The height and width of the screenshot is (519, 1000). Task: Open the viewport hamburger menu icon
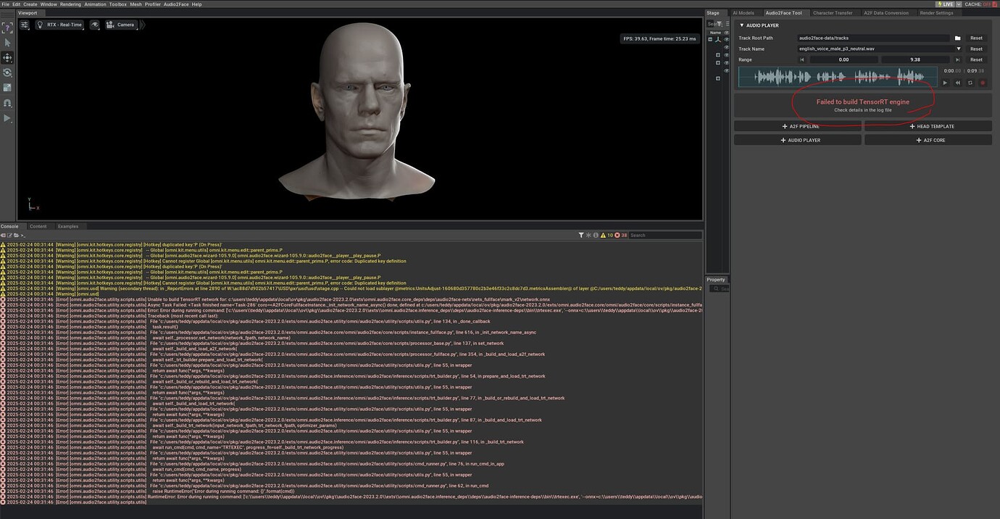click(x=25, y=24)
